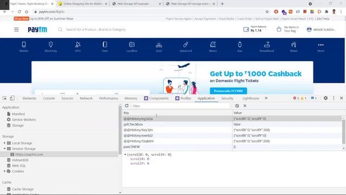Viewport: 346px width, 195px height.
Task: Collapse the scrollX scrollY object preview
Action: (125, 154)
